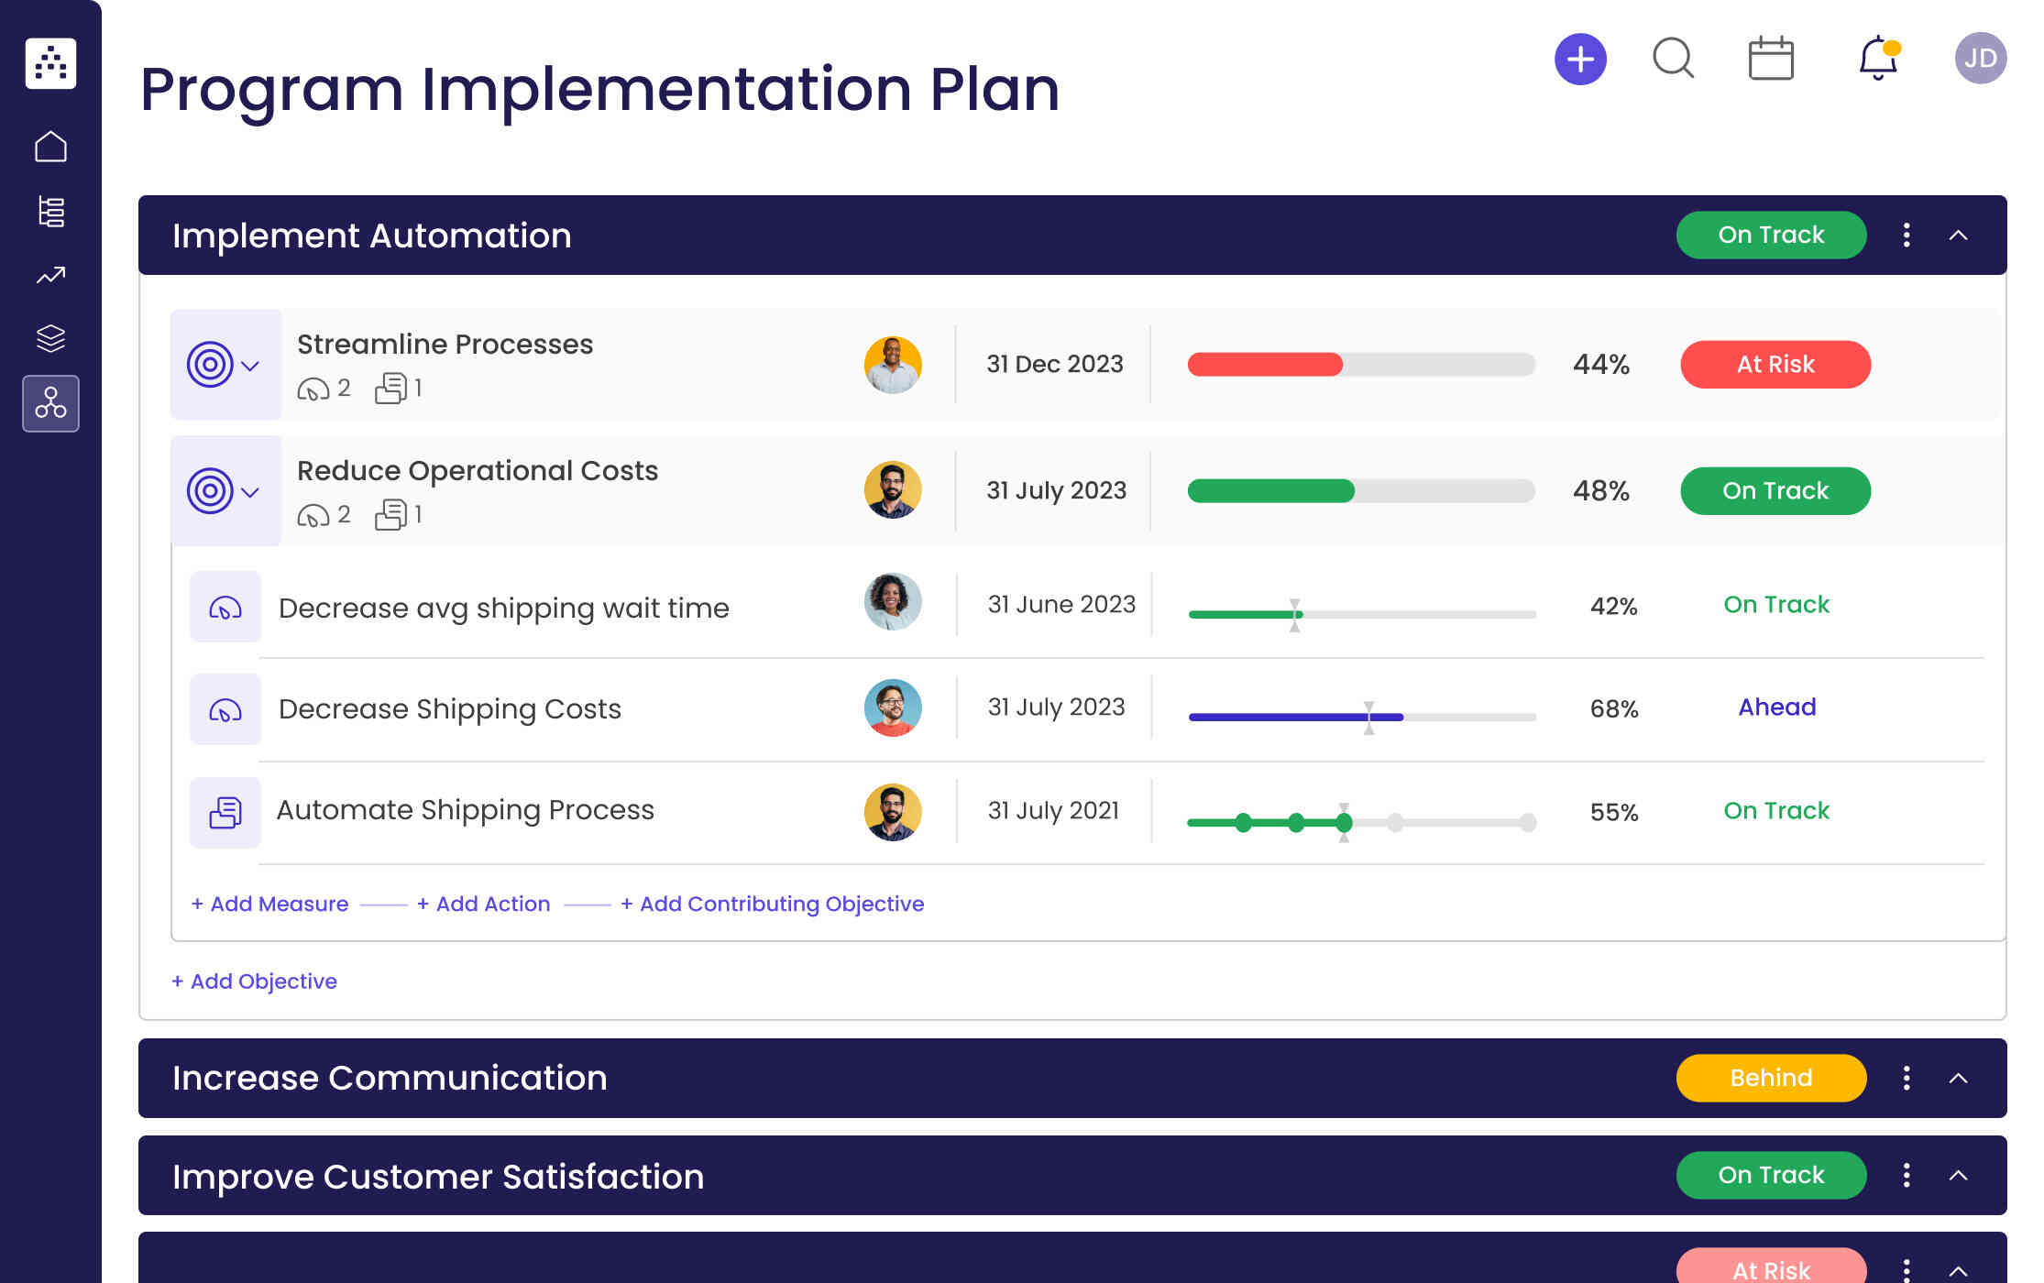This screenshot has height=1283, width=2044.
Task: Collapse the Improve Customer Satisfaction section
Action: (1960, 1175)
